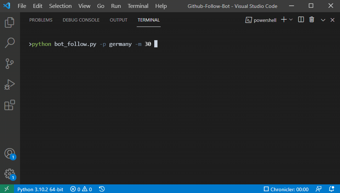Screen dimensions: 340x193
Task: Open the Source Control view
Action: pyautogui.click(x=10, y=64)
